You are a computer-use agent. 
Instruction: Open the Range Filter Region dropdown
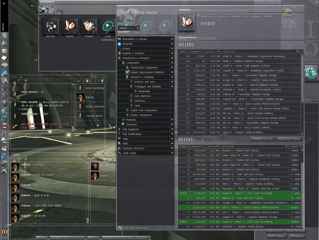[x=128, y=28]
